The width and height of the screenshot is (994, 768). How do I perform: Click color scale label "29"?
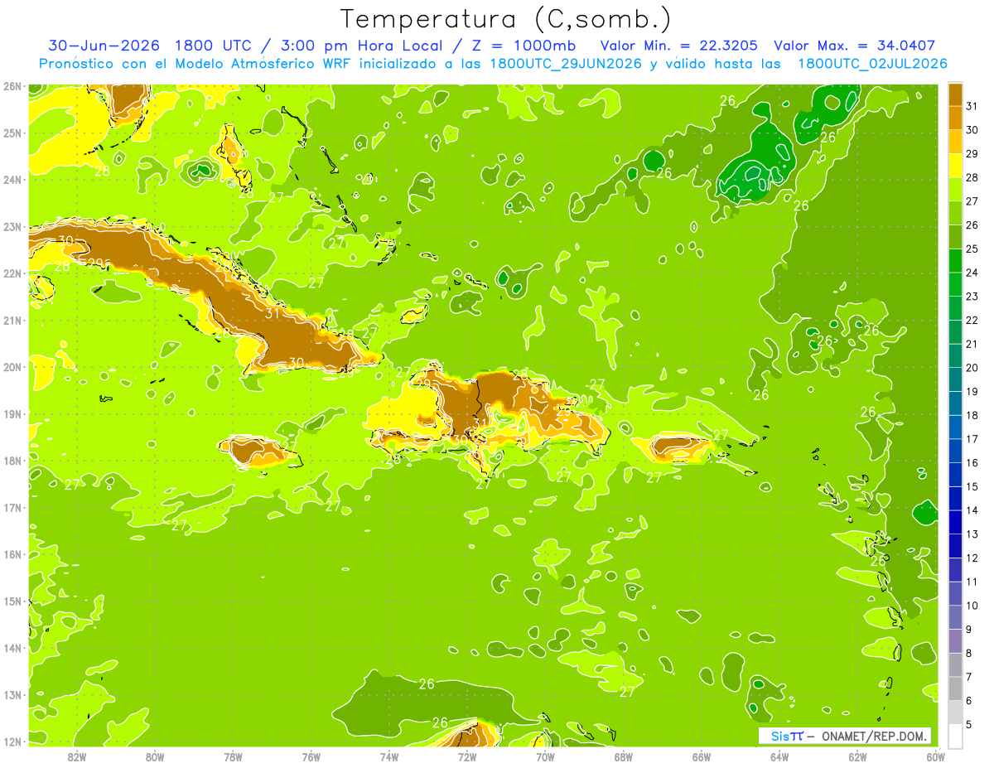point(972,154)
